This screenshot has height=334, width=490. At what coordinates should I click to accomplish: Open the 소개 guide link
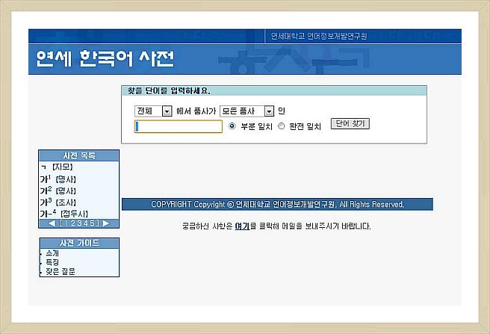[52, 253]
